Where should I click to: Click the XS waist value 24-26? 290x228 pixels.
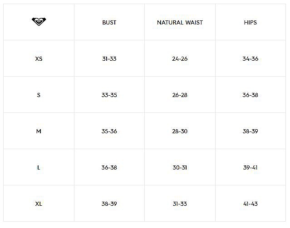point(180,59)
